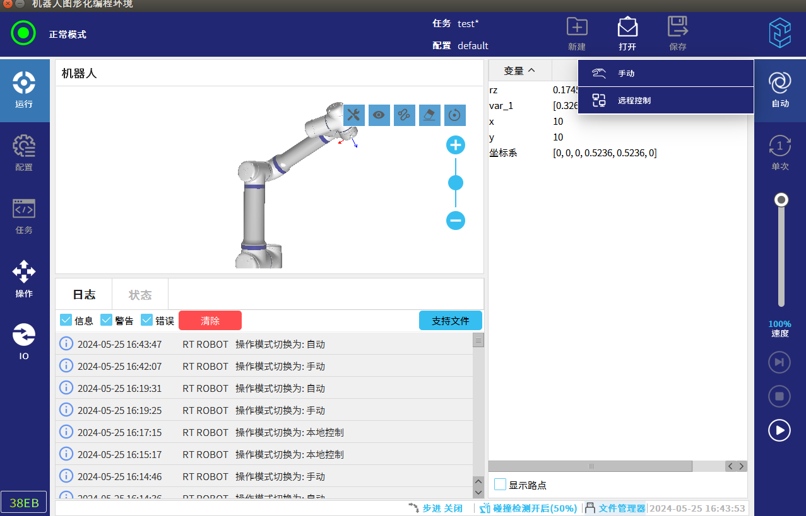Image resolution: width=806 pixels, height=516 pixels.
Task: Open the 操作 move arrows panel
Action: point(24,279)
